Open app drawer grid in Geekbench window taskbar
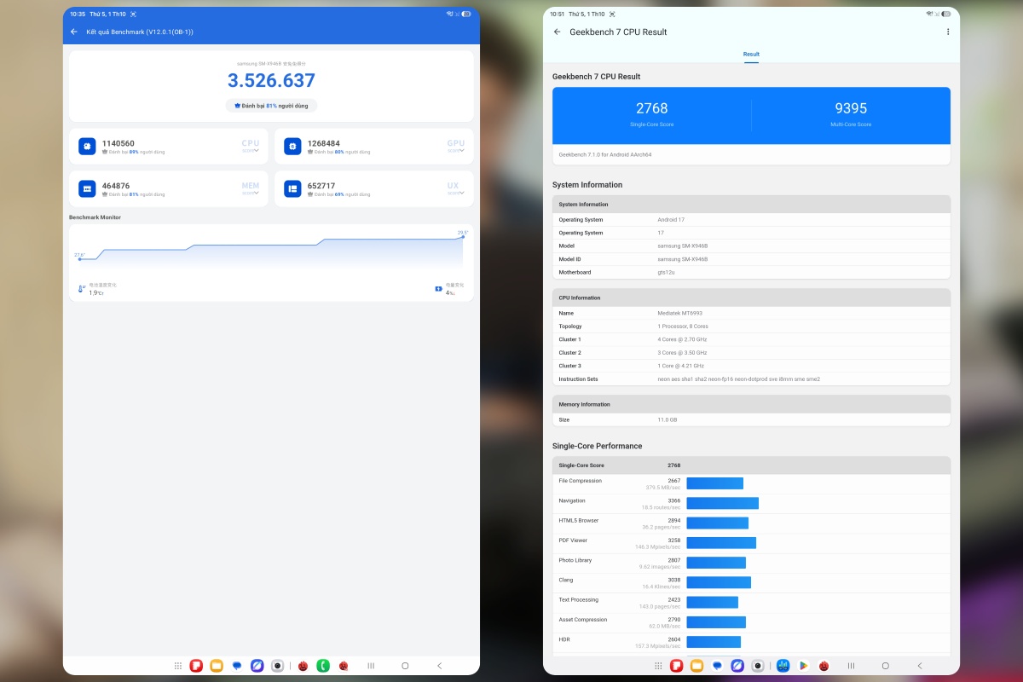The image size is (1023, 682). [658, 666]
